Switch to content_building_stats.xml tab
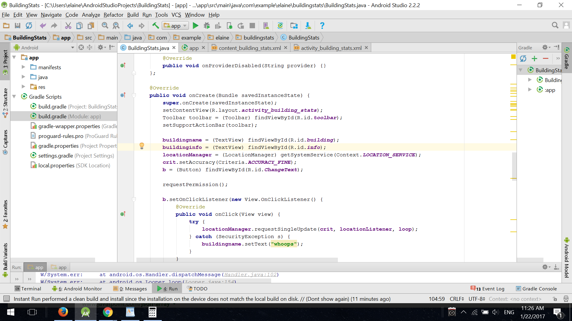Viewport: 572px width, 321px height. tap(249, 48)
